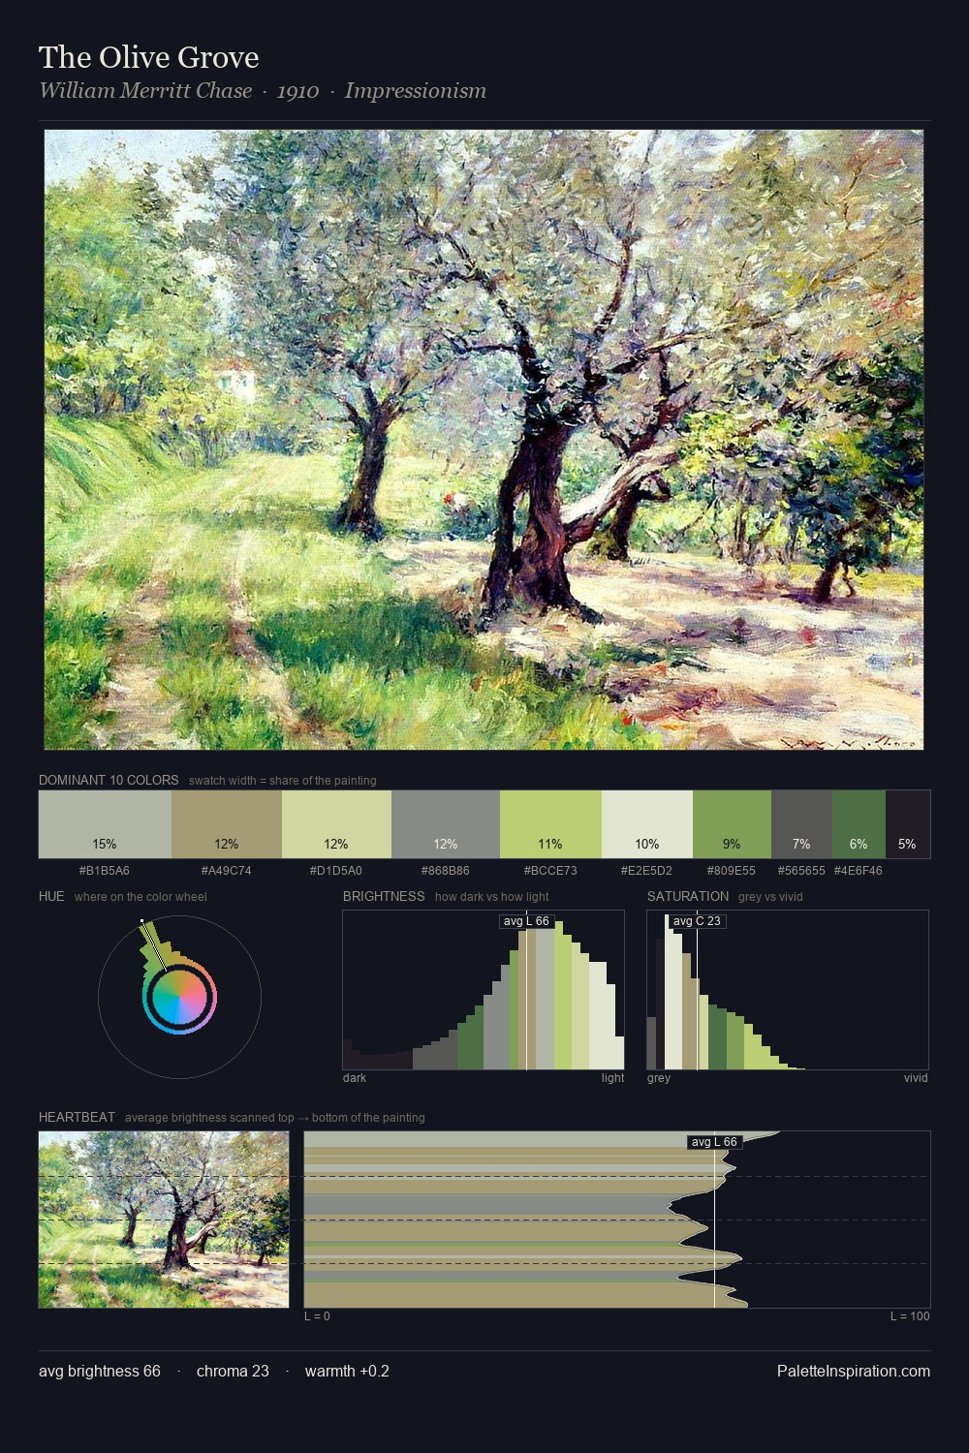Select the lime #BCCE73 11% swatch
This screenshot has height=1453, width=969.
point(550,824)
